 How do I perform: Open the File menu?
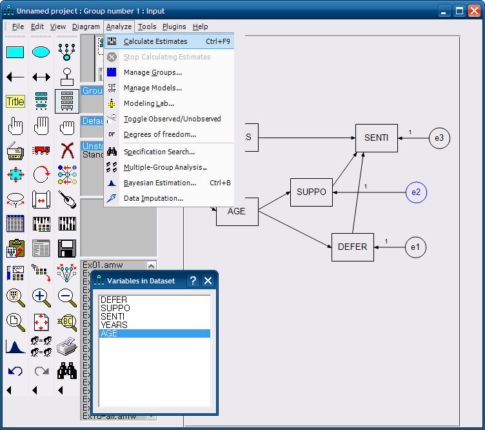17,26
